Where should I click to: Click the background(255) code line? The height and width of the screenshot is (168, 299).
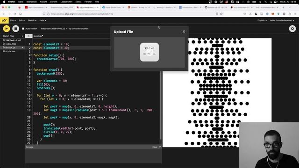pyautogui.click(x=50, y=74)
